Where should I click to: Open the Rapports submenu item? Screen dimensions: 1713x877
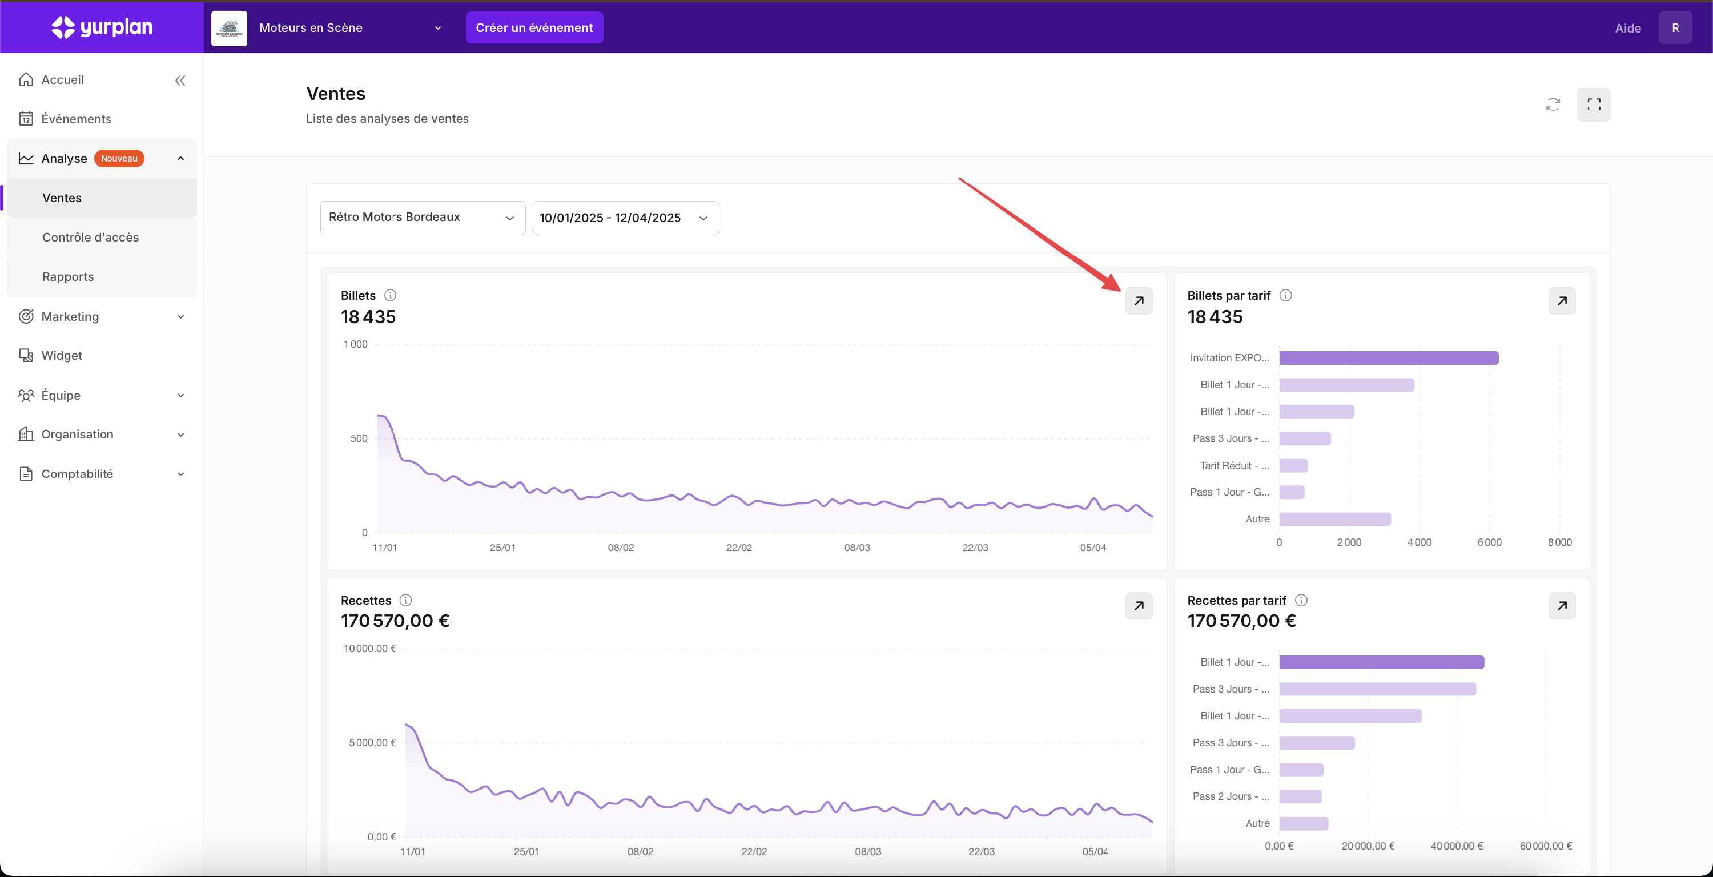(x=68, y=276)
